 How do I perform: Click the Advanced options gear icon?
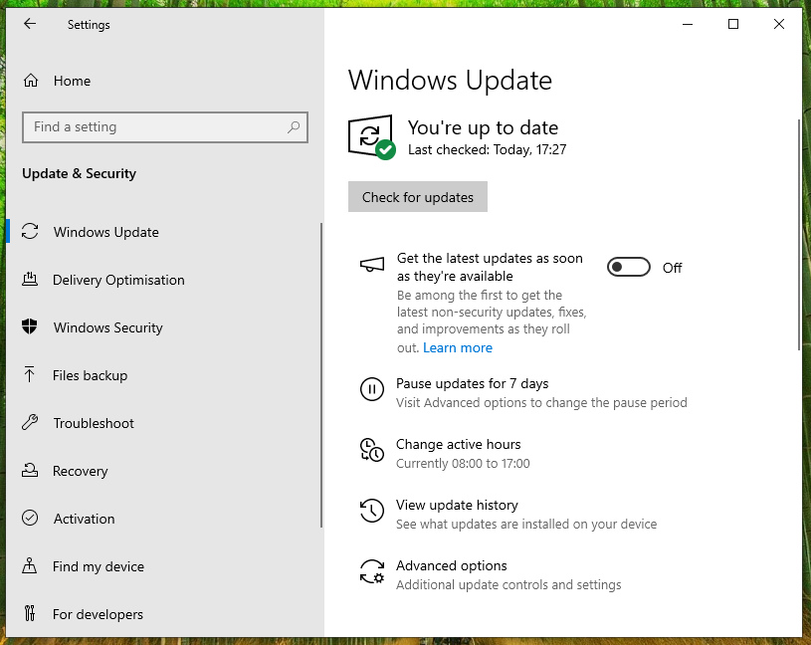(x=371, y=571)
